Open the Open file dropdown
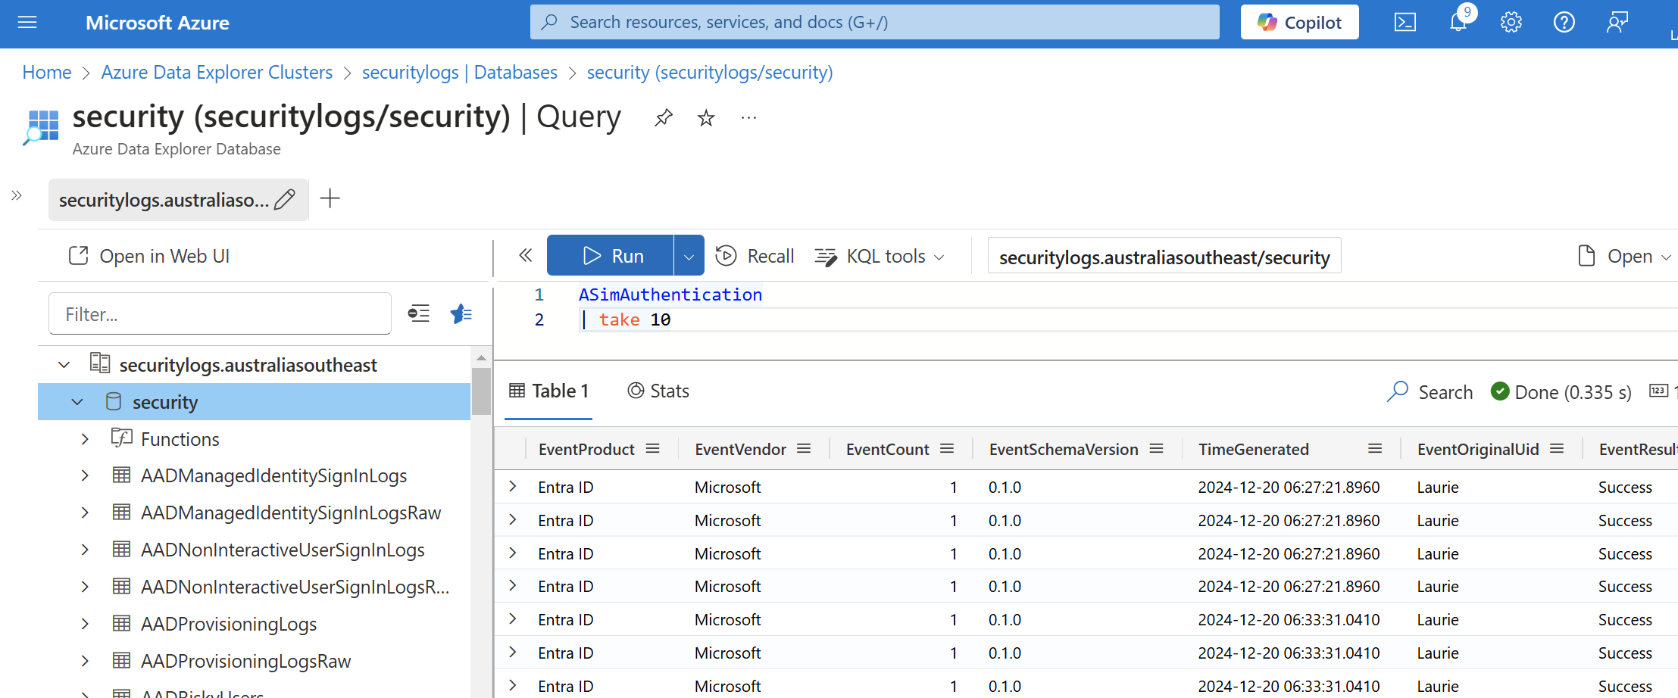The image size is (1678, 698). [1624, 256]
